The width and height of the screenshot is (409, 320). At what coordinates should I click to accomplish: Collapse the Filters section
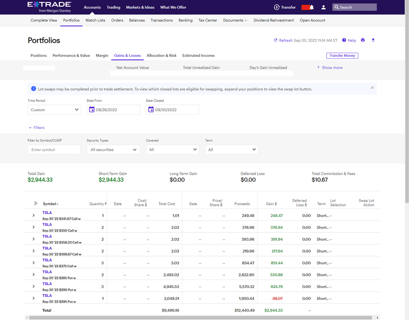pos(36,128)
